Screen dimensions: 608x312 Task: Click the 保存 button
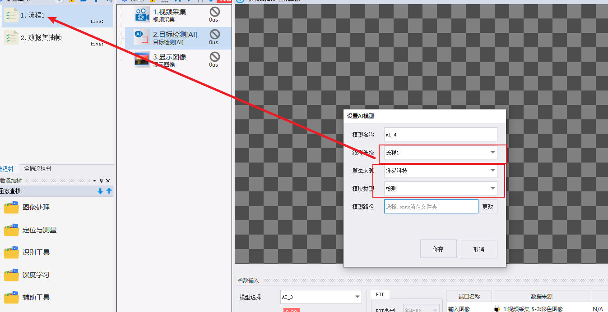438,249
